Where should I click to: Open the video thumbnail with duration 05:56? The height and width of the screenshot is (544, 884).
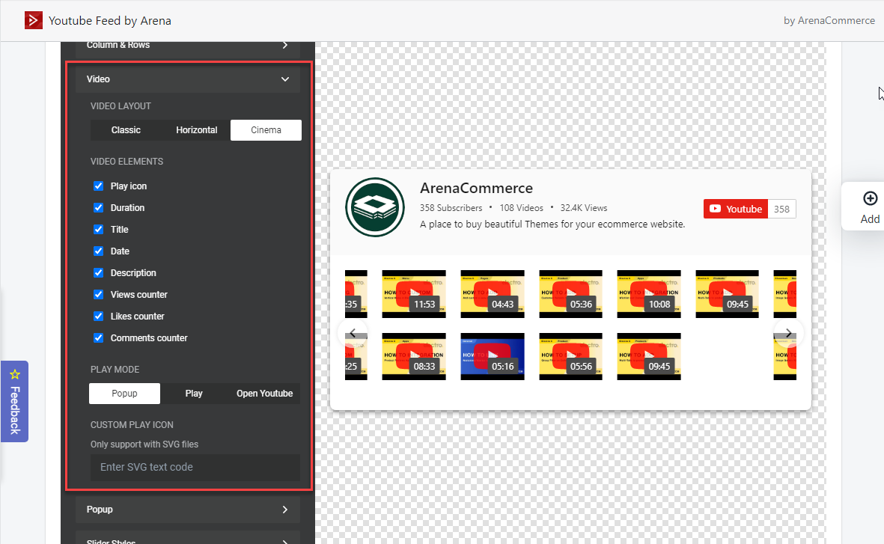pyautogui.click(x=570, y=356)
